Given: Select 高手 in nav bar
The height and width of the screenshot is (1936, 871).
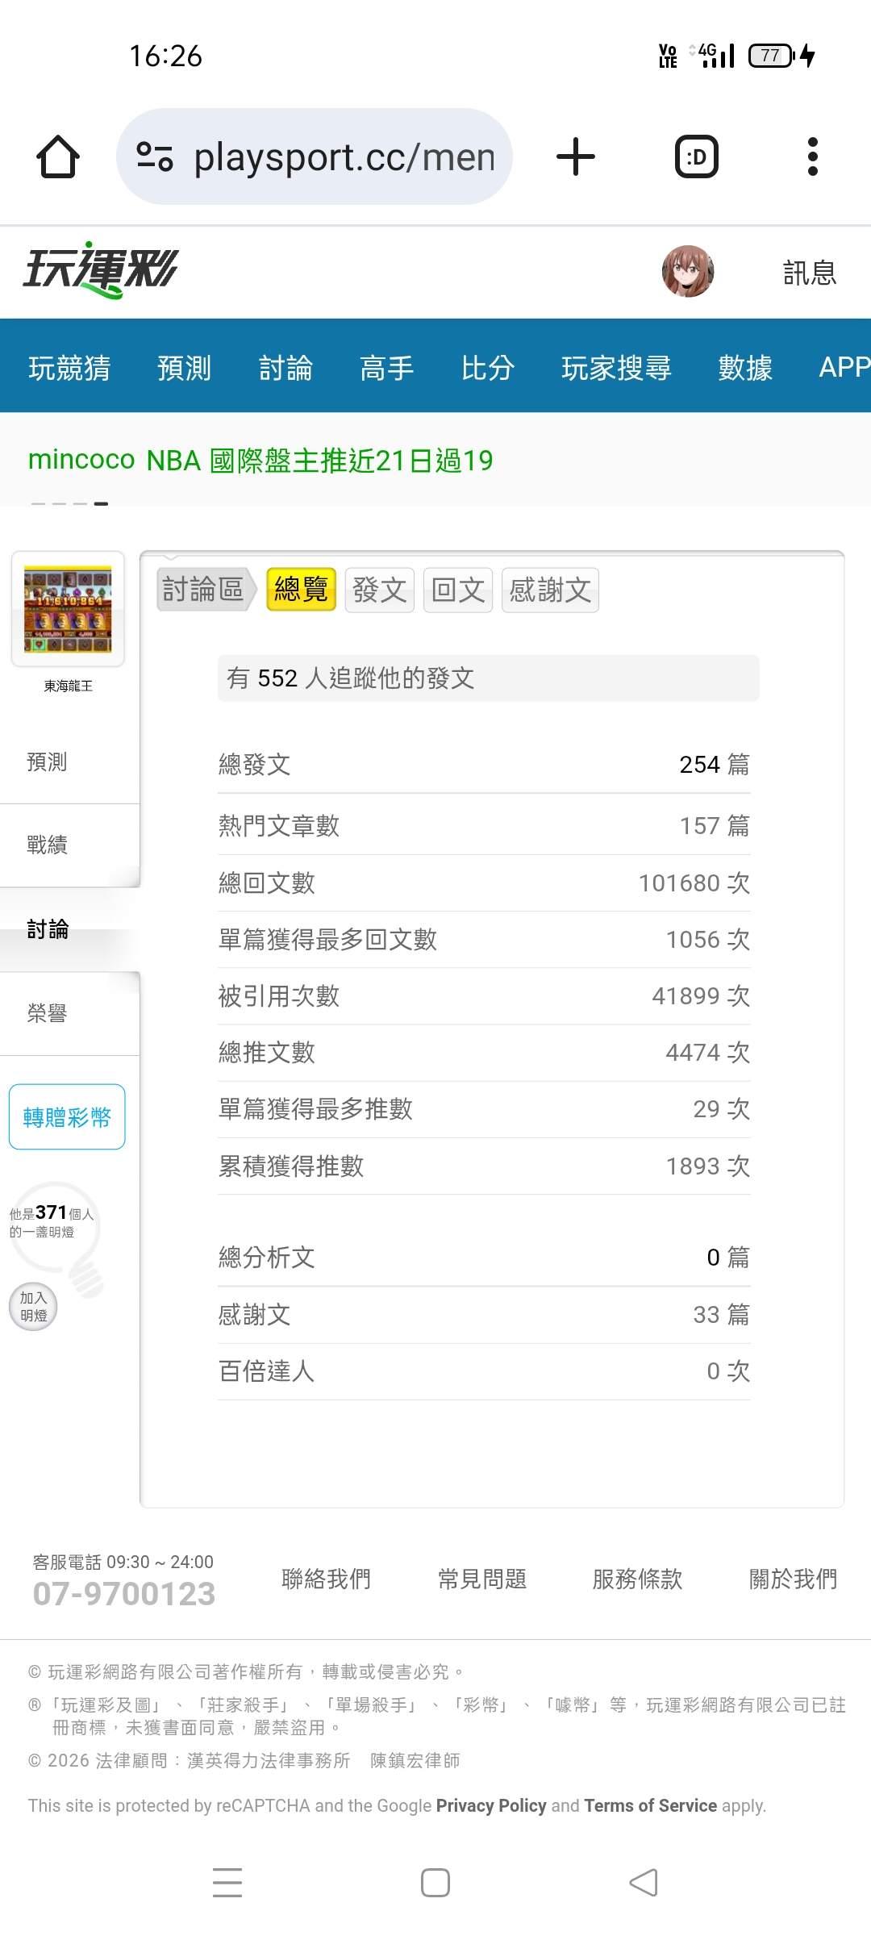Looking at the screenshot, I should click(x=386, y=368).
